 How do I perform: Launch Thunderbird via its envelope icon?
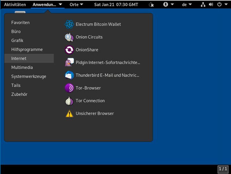click(x=69, y=75)
